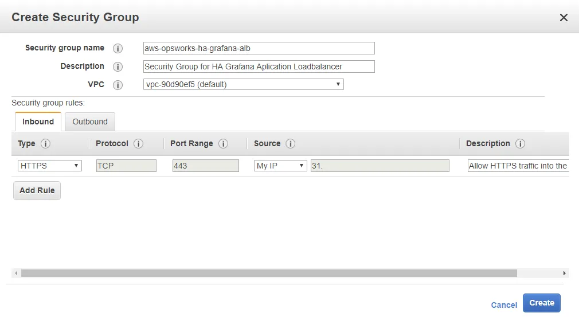Select the Inbound rules tab

tap(38, 122)
